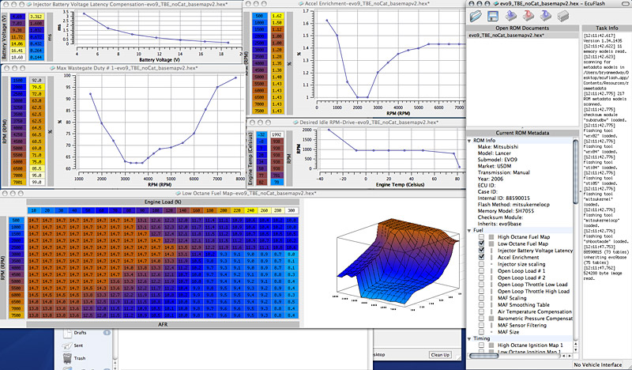Click the Clean Up button in background window
The width and height of the screenshot is (632, 370).
[x=440, y=355]
